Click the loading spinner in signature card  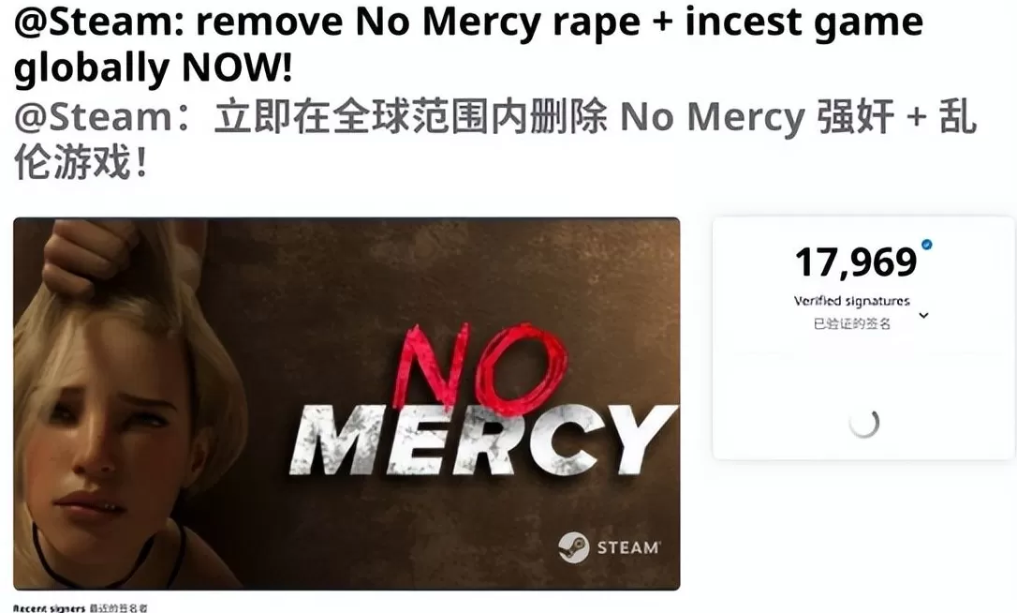pos(864,424)
